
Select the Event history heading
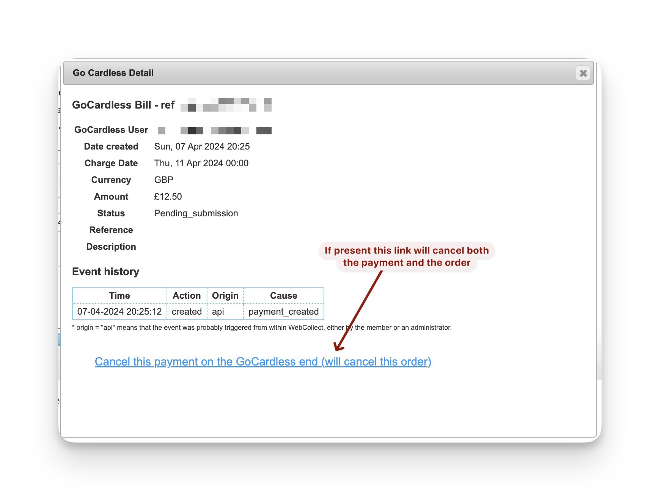(106, 271)
